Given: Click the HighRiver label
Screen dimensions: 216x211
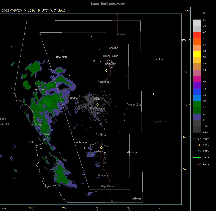Looking at the screenshot, I should (108, 186).
